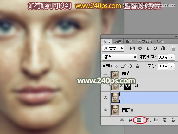Show the hidden layer 16
This screenshot has height=134, width=178.
coord(105,86)
